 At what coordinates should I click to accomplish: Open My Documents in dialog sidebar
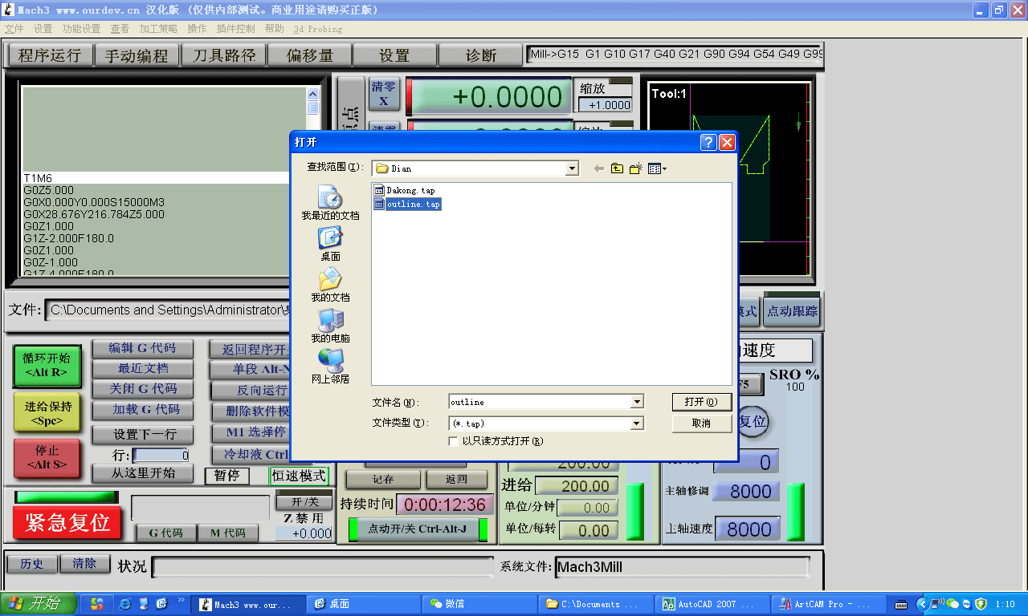click(330, 285)
